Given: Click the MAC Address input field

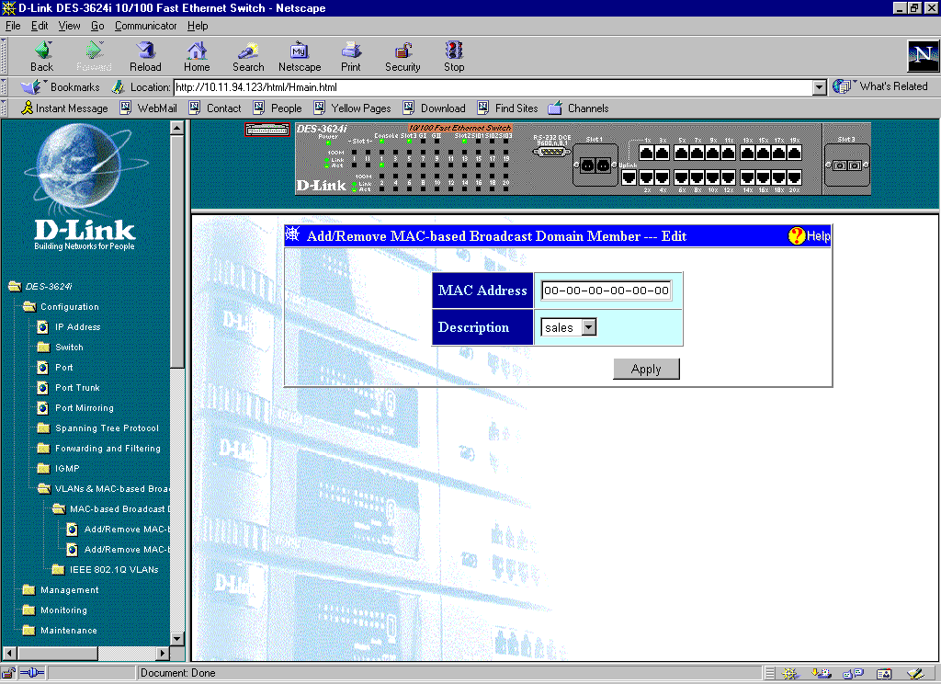Looking at the screenshot, I should [607, 291].
